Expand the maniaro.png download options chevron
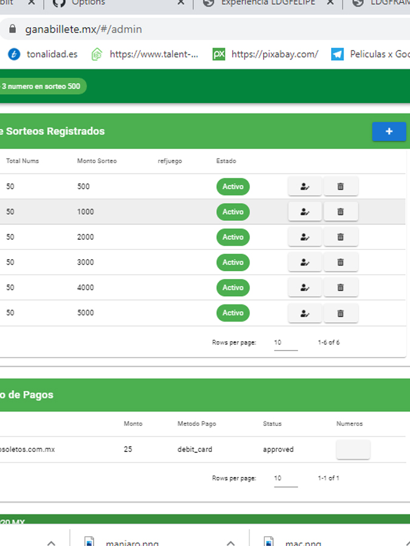Screen dimensions: 410x546 [230, 542]
